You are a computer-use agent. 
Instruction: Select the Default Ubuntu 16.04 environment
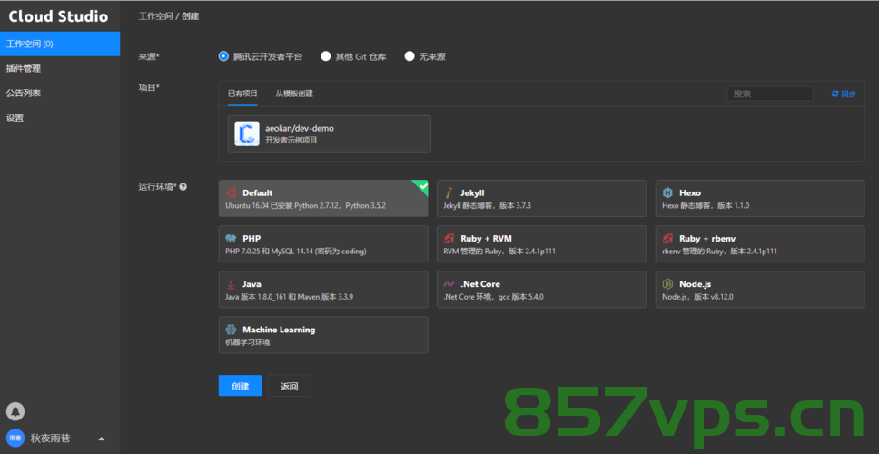pyautogui.click(x=323, y=199)
